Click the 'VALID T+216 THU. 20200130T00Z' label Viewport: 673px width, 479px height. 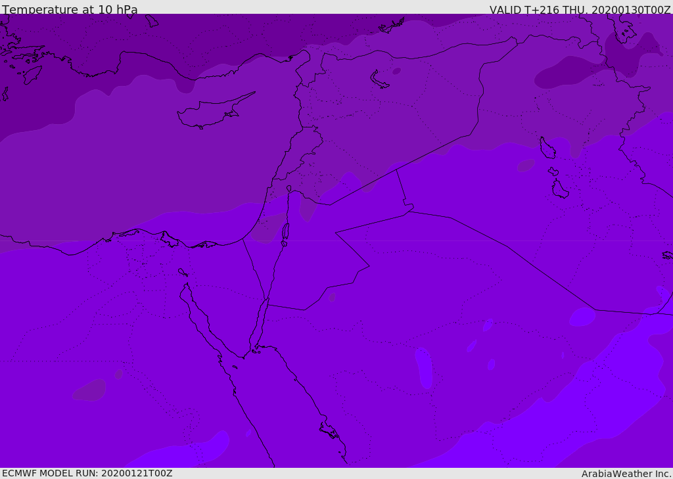[580, 10]
